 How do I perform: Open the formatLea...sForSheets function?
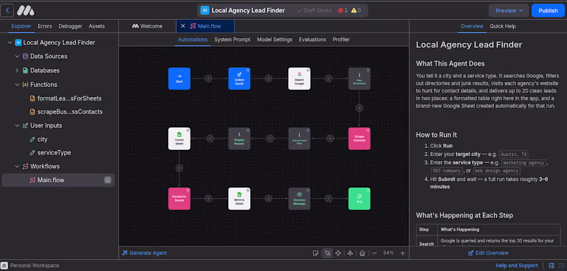(x=70, y=98)
